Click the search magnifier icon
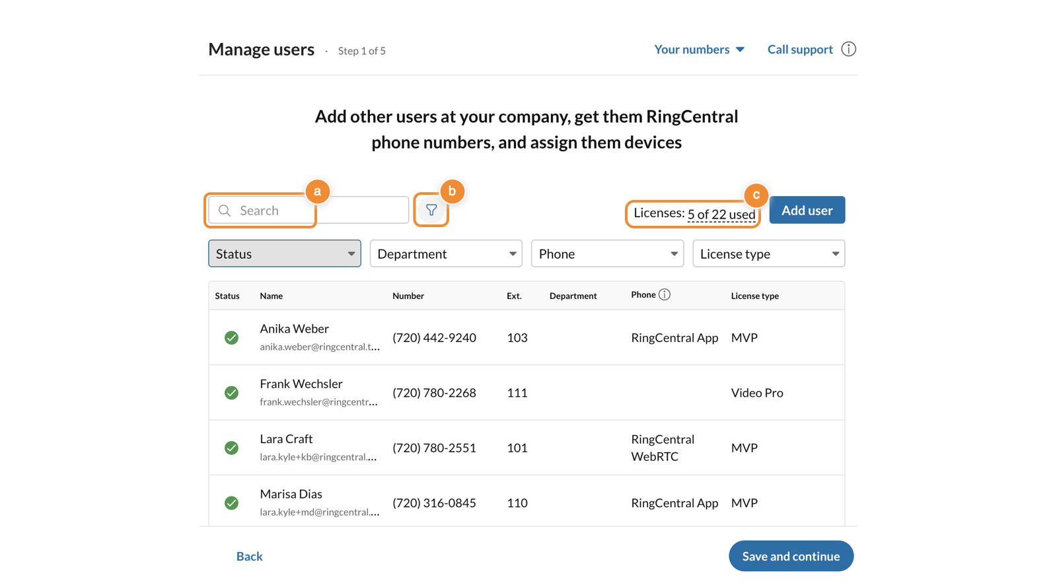Screen dimensions: 1057x581 click(225, 211)
